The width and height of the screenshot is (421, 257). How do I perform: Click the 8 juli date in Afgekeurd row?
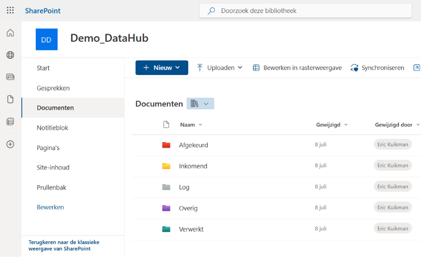click(x=321, y=145)
